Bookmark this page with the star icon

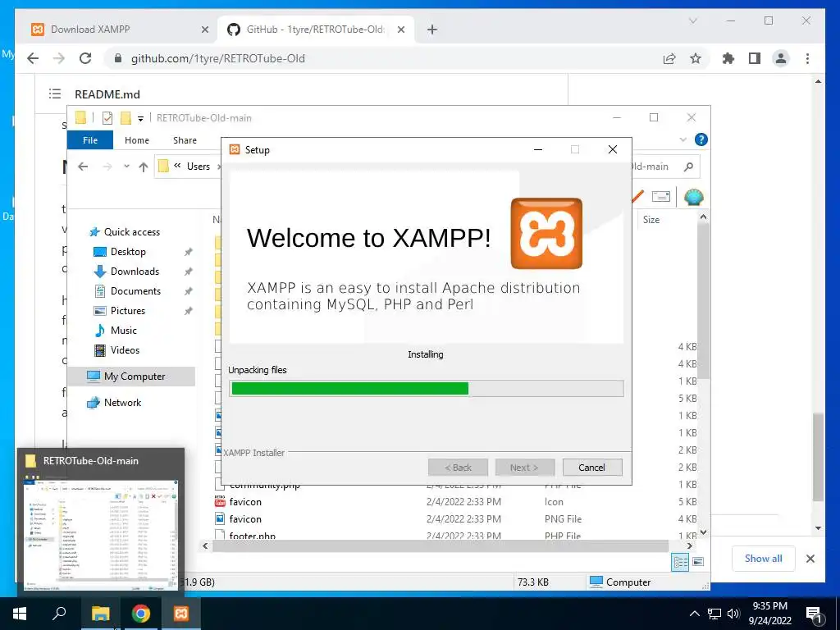click(x=696, y=58)
